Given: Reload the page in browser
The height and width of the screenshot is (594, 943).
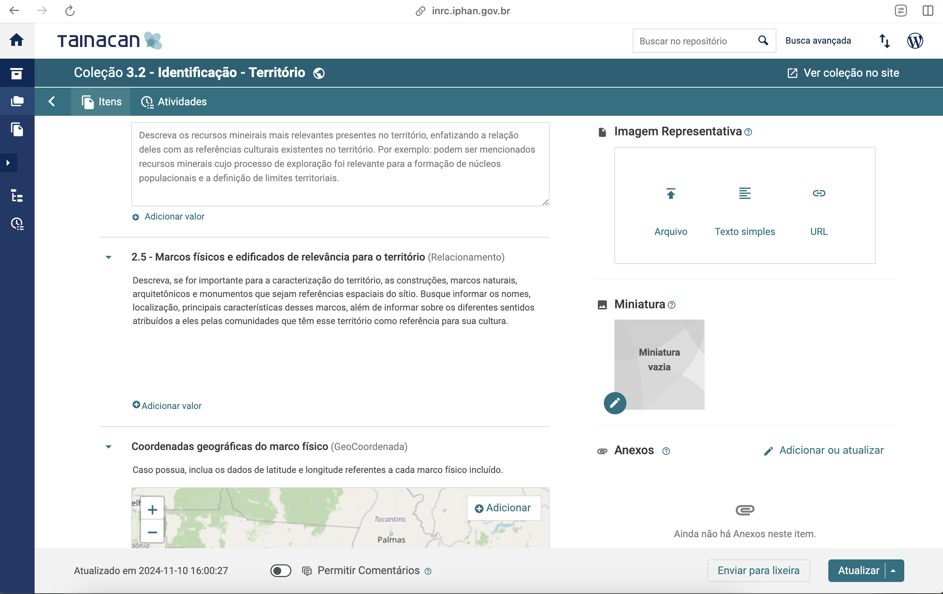Looking at the screenshot, I should [70, 11].
